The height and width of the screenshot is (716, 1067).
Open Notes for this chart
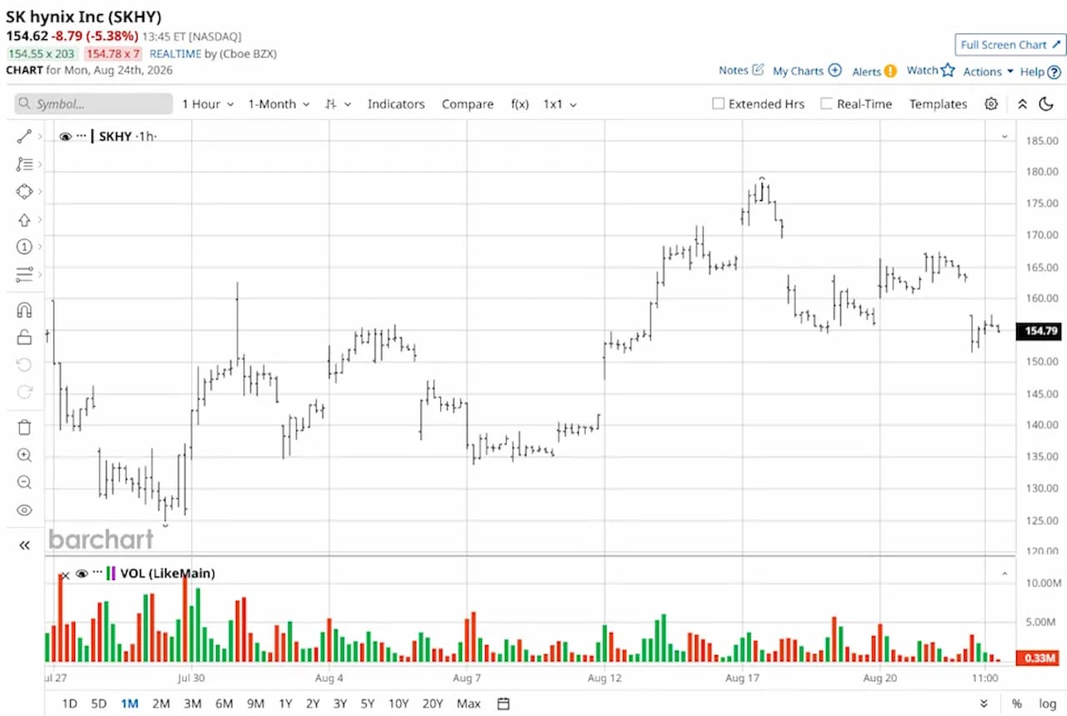tap(741, 70)
